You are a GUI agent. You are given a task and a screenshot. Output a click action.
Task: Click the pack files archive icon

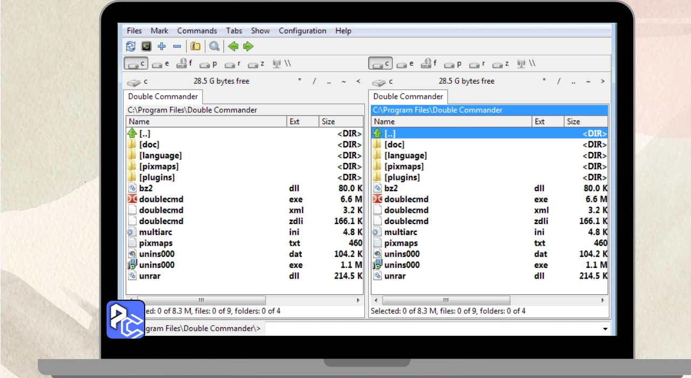click(x=195, y=46)
